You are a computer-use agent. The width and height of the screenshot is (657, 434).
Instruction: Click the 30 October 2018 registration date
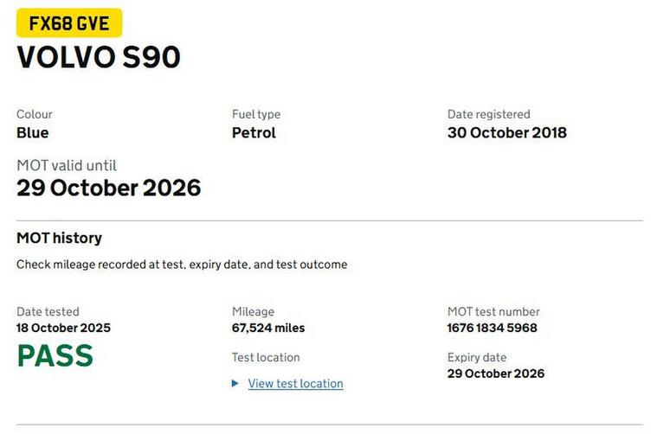[x=506, y=133]
